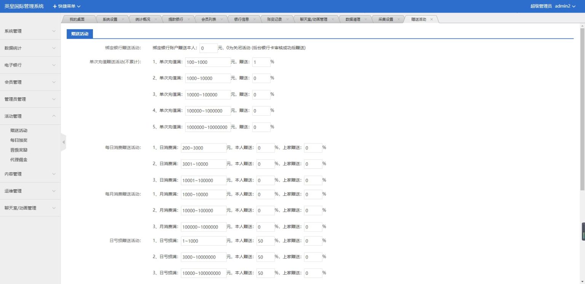Click the 100000~1000000 月消费满 range field
585x284 pixels.
click(204, 227)
